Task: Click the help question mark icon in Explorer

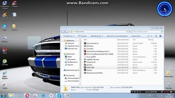Action: (x=161, y=36)
